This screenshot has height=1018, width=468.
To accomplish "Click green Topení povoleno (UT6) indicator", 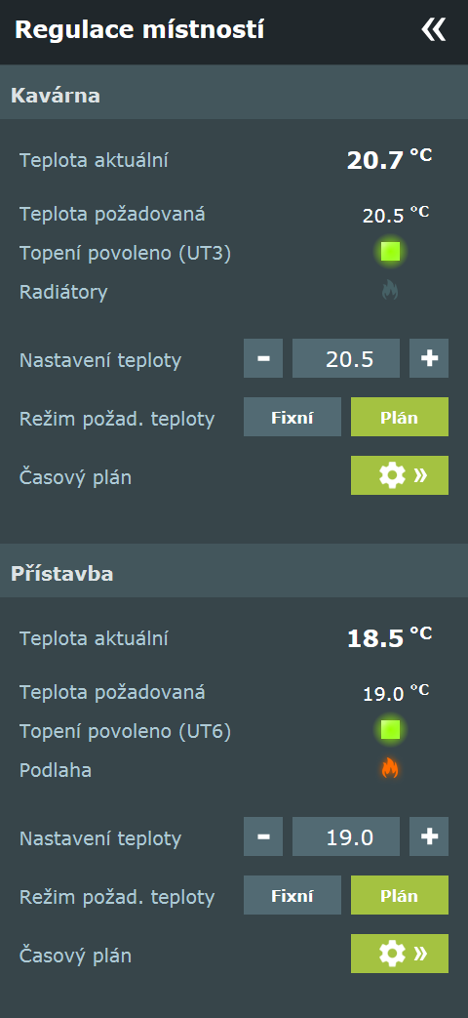I will pos(390,730).
